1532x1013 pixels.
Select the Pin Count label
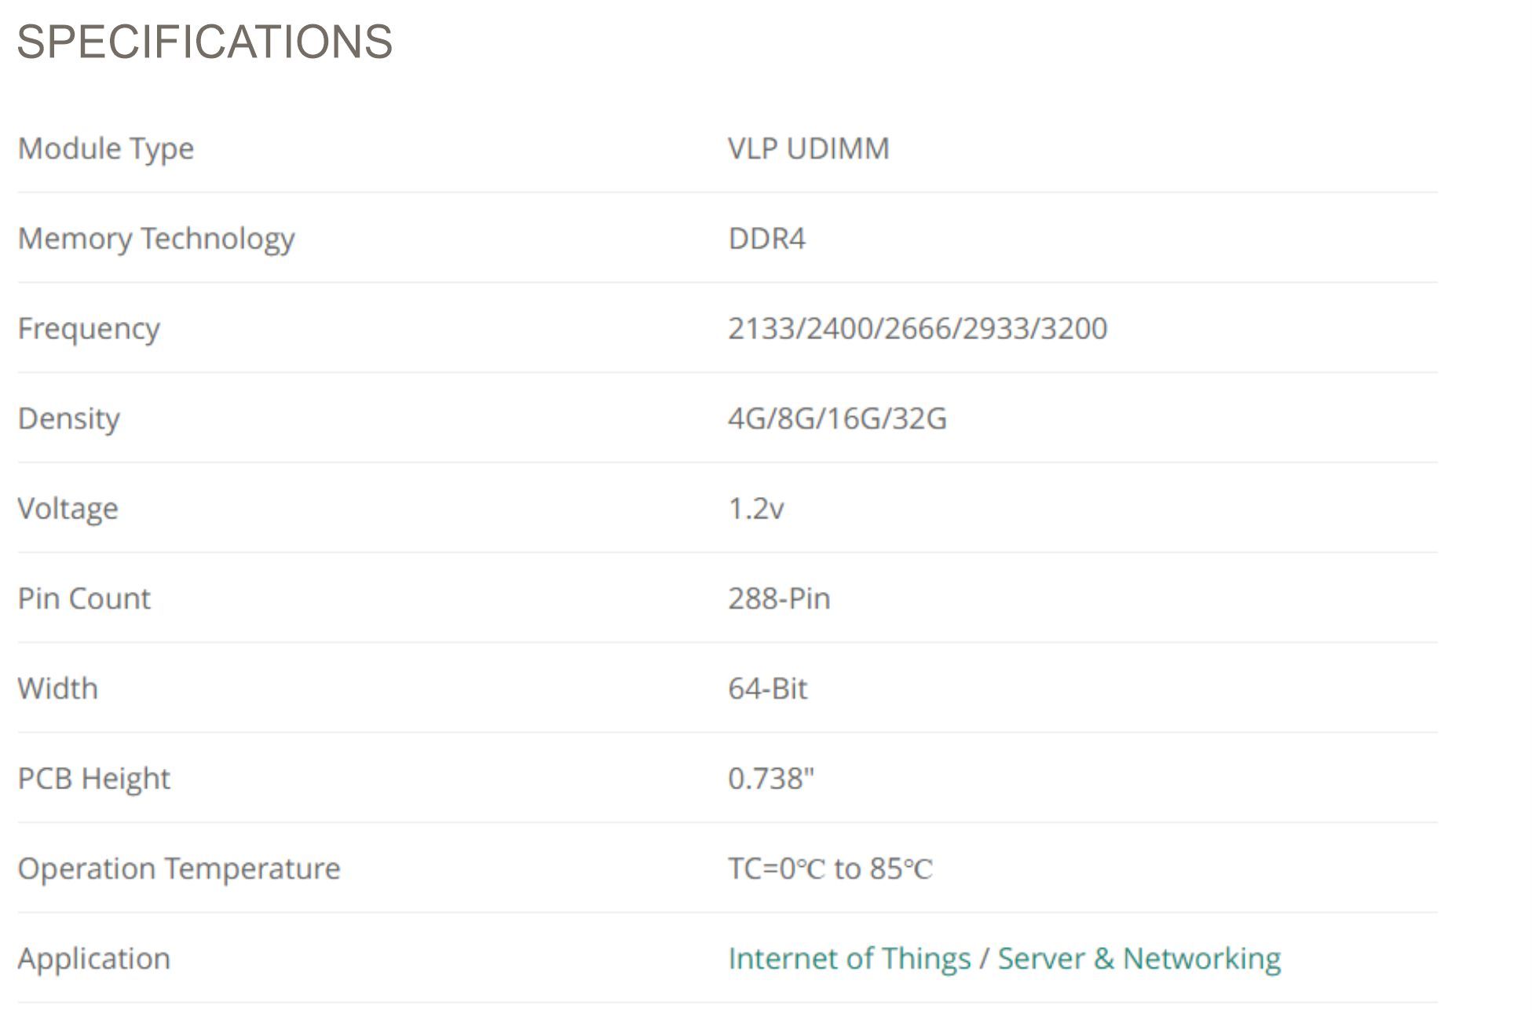coord(84,598)
